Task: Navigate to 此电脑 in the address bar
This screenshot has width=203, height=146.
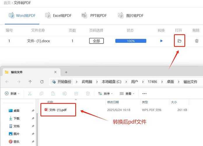Action: tap(87, 82)
